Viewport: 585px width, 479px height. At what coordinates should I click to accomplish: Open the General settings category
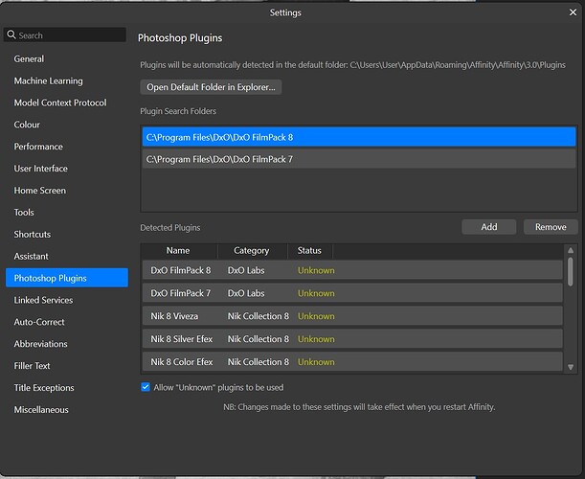click(29, 59)
